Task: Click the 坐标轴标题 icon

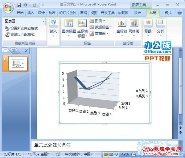Action: tap(82, 23)
